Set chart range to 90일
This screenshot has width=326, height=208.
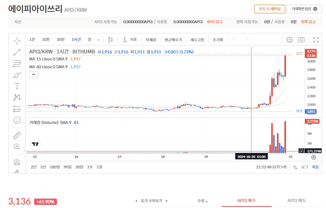67,167
